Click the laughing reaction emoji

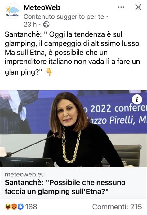(x=8, y=207)
